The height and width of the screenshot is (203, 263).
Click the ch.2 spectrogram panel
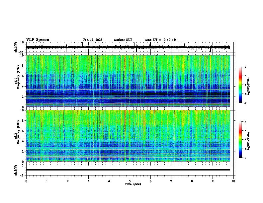[128, 136]
